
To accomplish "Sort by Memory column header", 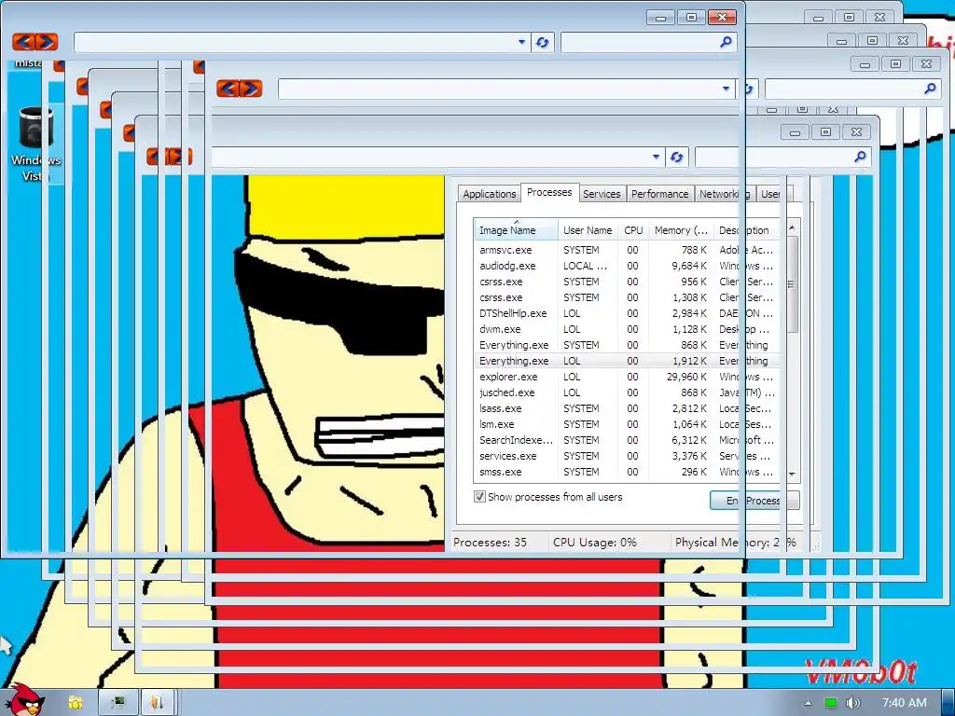I will pyautogui.click(x=680, y=230).
